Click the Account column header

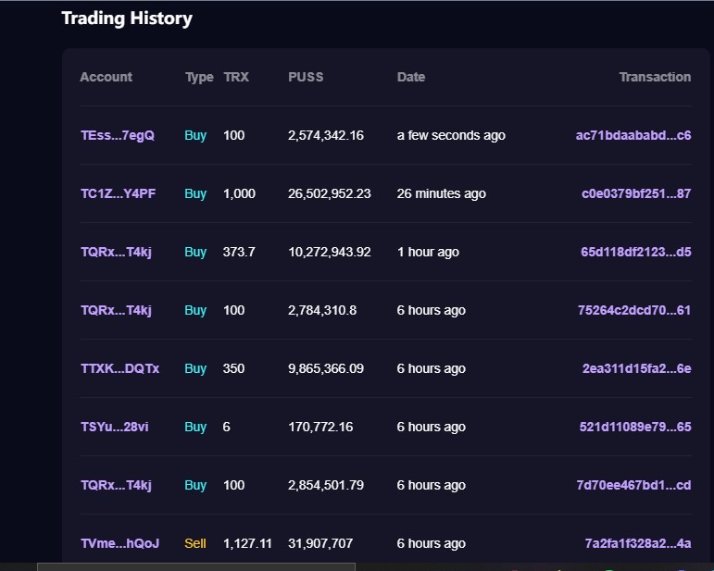point(106,77)
